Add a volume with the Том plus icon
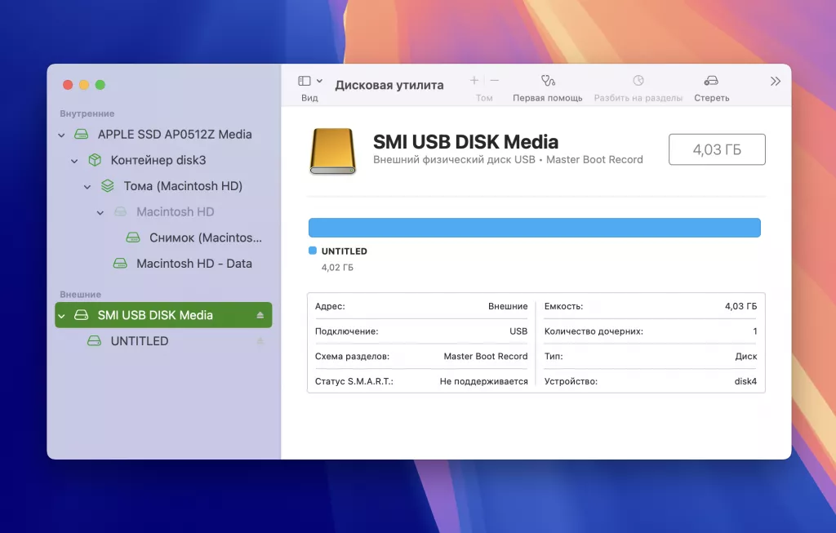 tap(474, 82)
